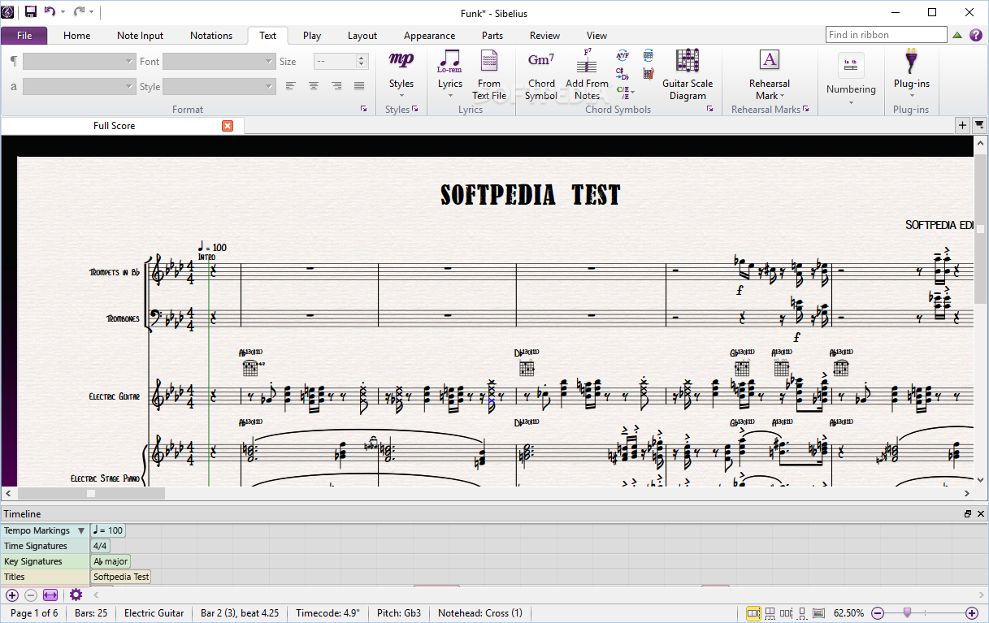Switch to the Notations tab
Viewport: 989px width, 623px height.
point(211,35)
